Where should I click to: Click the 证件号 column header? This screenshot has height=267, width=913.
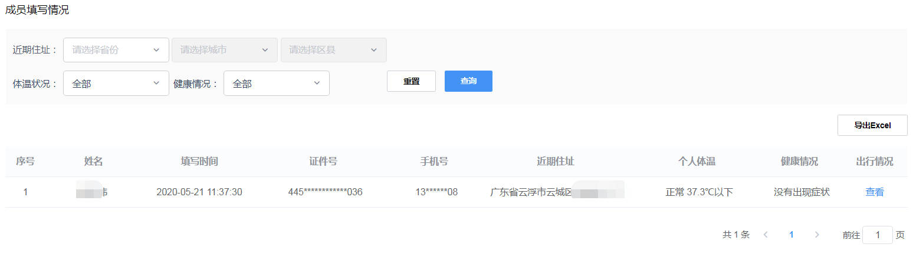(x=323, y=162)
